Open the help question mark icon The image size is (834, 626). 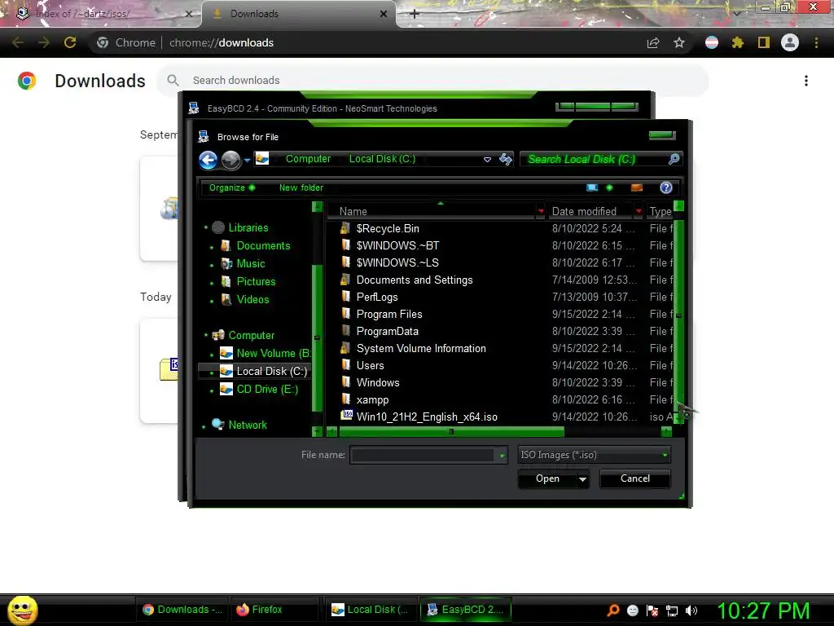coord(666,187)
